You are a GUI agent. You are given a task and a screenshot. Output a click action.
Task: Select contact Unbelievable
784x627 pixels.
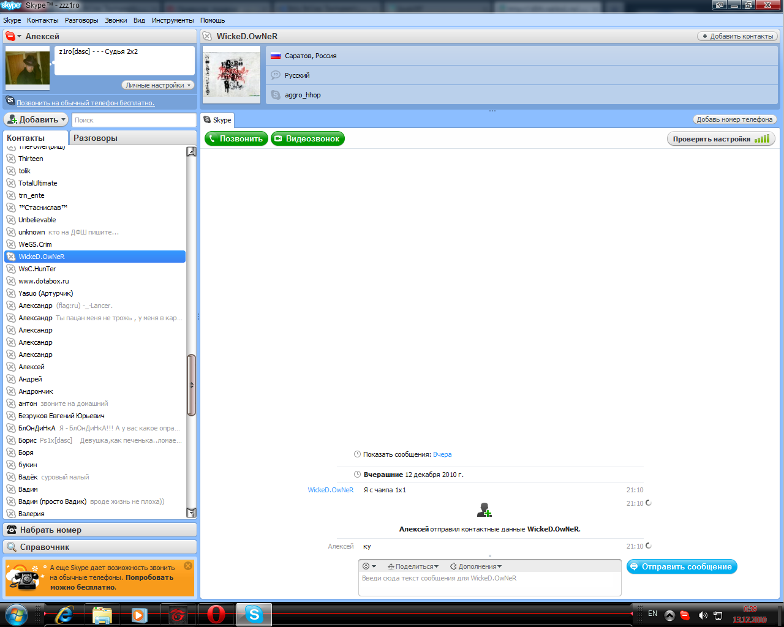pos(95,220)
